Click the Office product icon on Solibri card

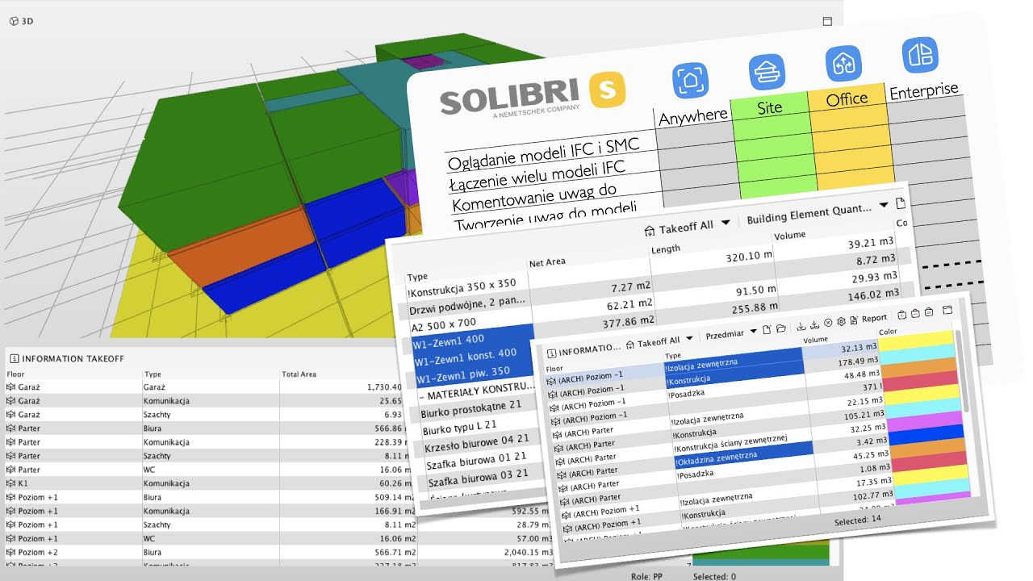(x=843, y=64)
